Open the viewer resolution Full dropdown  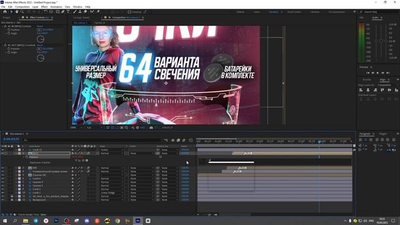click(x=94, y=127)
